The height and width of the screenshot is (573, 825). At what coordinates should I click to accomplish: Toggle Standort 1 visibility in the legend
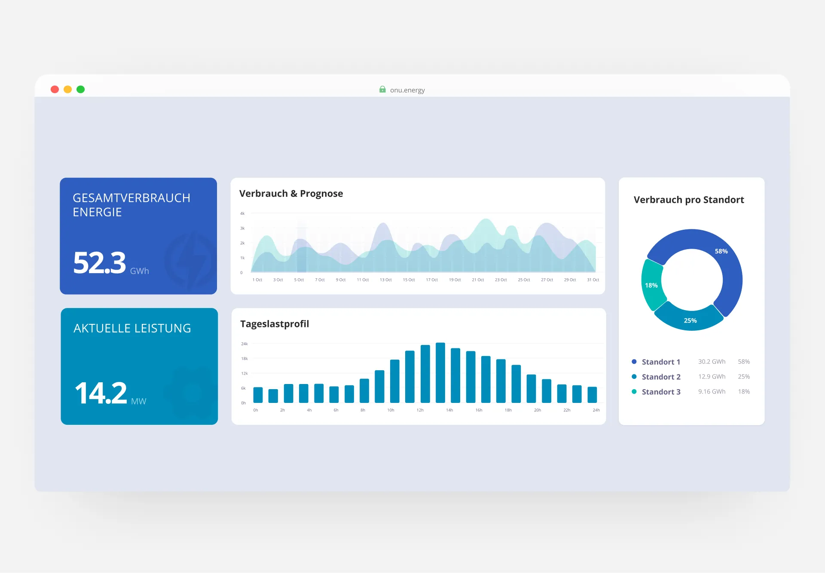660,362
